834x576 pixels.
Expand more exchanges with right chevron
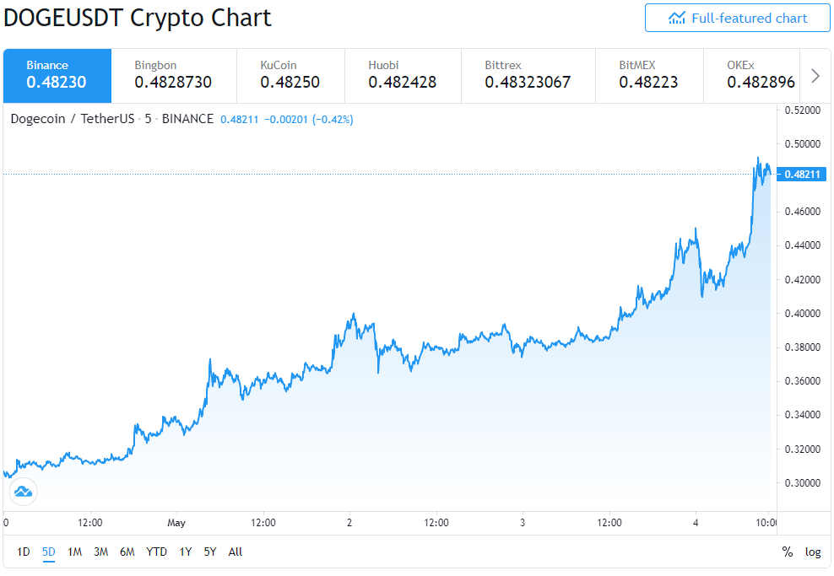pyautogui.click(x=815, y=76)
